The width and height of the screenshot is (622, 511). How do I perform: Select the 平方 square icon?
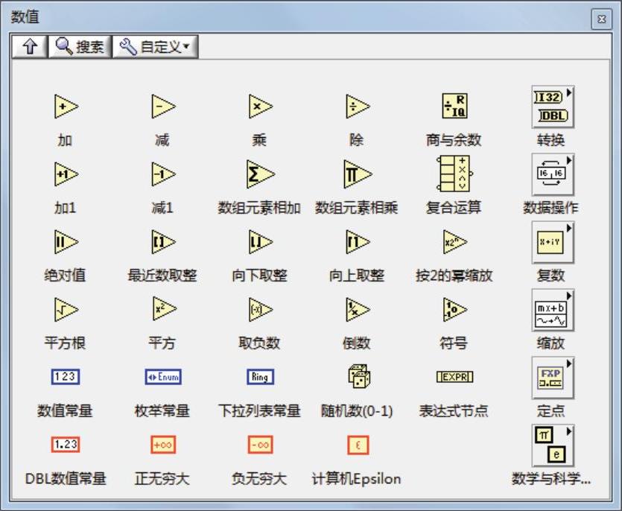(163, 310)
